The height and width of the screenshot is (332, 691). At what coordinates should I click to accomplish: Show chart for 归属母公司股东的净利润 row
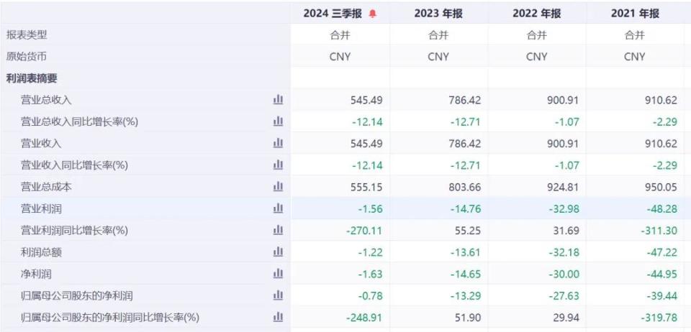coord(278,295)
